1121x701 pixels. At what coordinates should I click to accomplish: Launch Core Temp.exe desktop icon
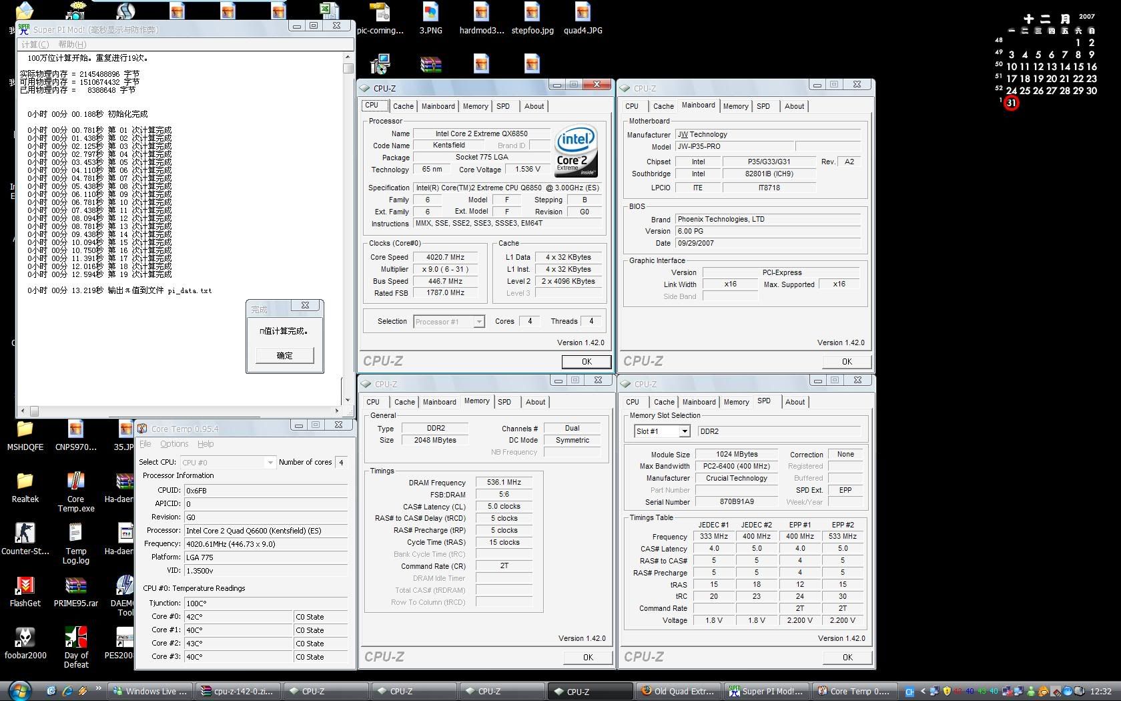point(75,491)
